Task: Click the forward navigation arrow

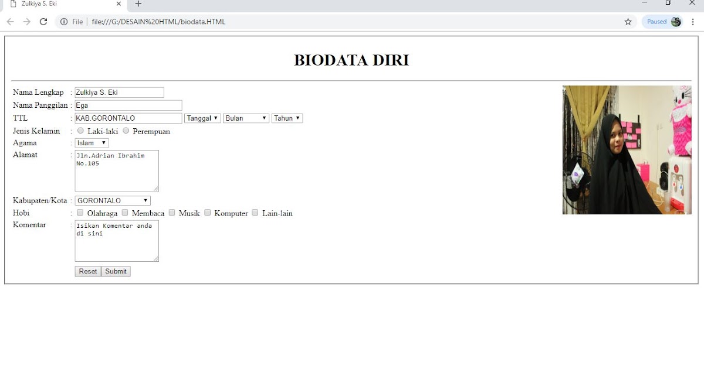Action: click(26, 22)
